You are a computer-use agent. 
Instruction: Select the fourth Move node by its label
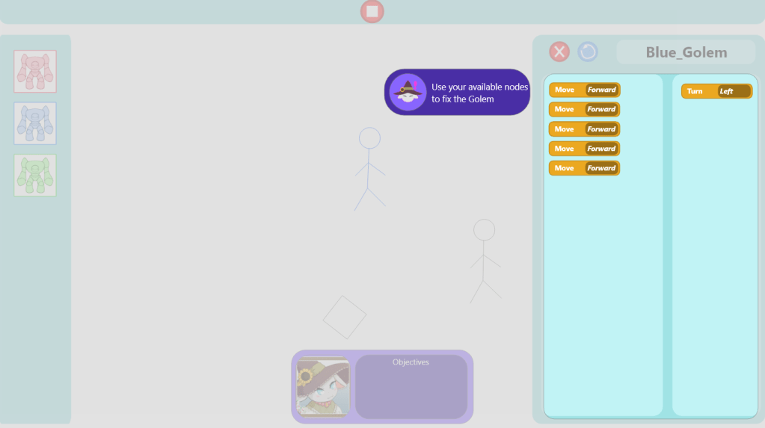click(x=564, y=149)
